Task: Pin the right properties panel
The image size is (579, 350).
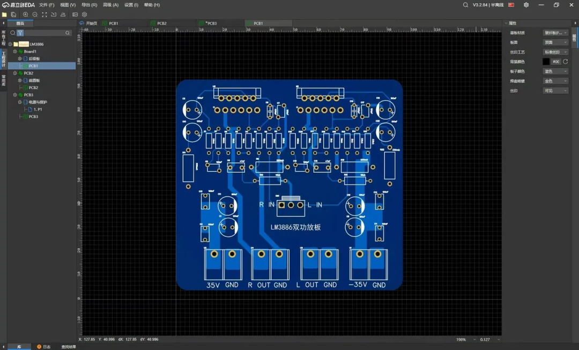Action: [x=575, y=23]
